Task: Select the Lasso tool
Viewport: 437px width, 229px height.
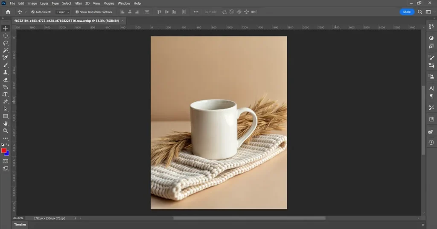Action: pyautogui.click(x=5, y=43)
